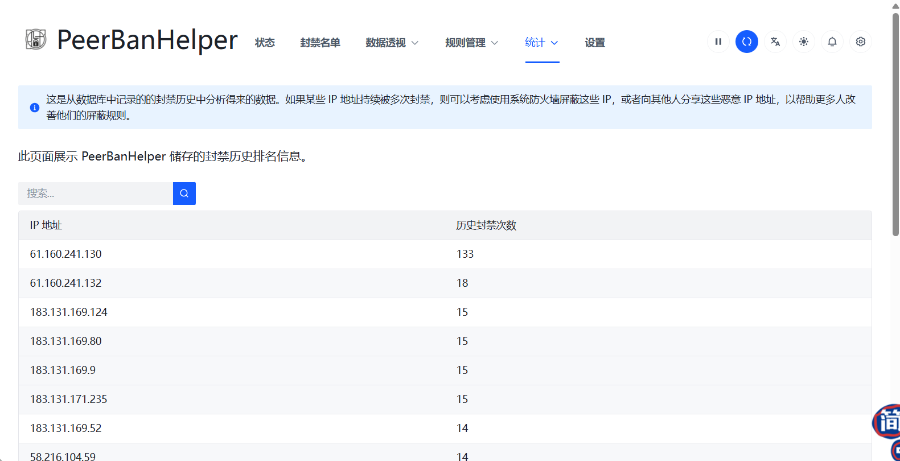
Task: Open the gear settings icon in header
Action: pos(861,42)
